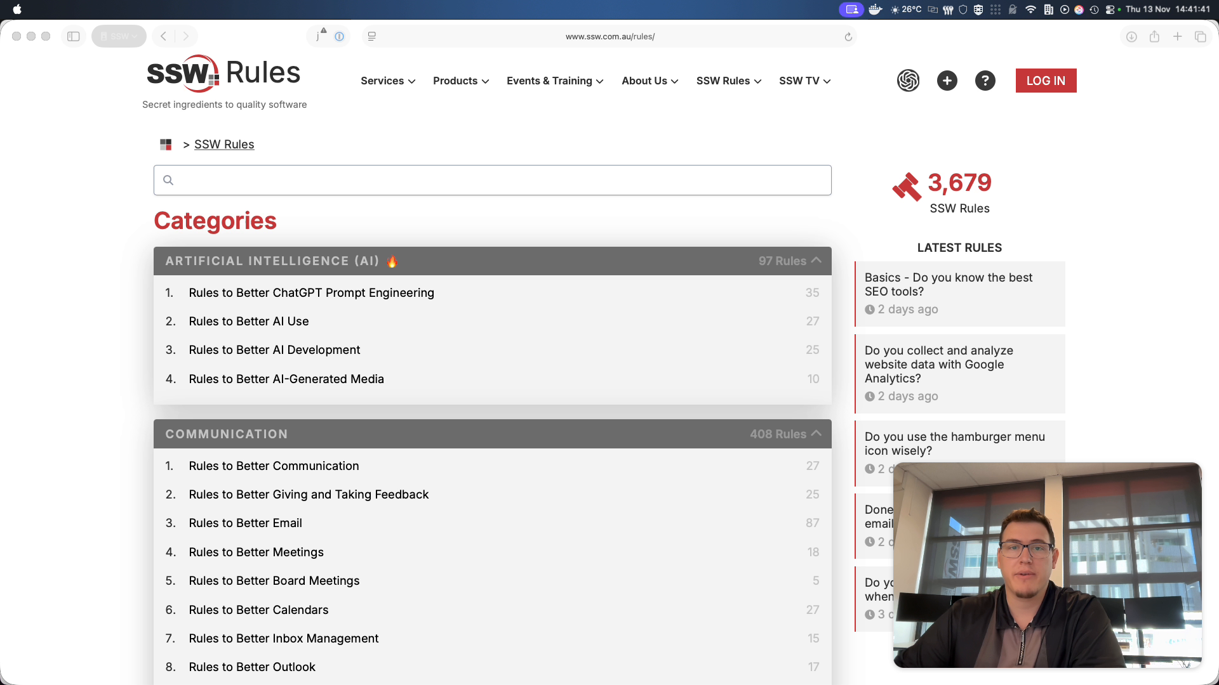The image size is (1219, 685).
Task: Open Rules to Better Giving and Taking Feedback
Action: [309, 495]
